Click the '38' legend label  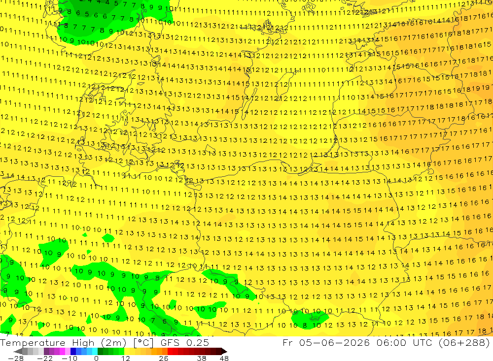(x=202, y=358)
